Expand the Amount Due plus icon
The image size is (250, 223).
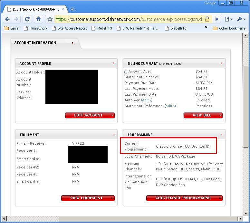coord(126,72)
